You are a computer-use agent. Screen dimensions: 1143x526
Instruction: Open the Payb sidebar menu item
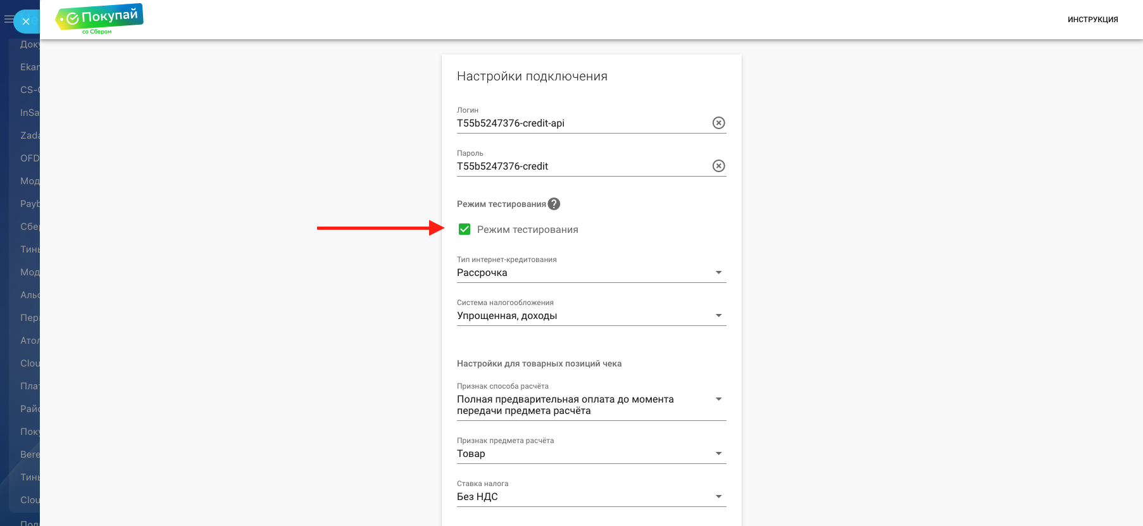coord(29,204)
